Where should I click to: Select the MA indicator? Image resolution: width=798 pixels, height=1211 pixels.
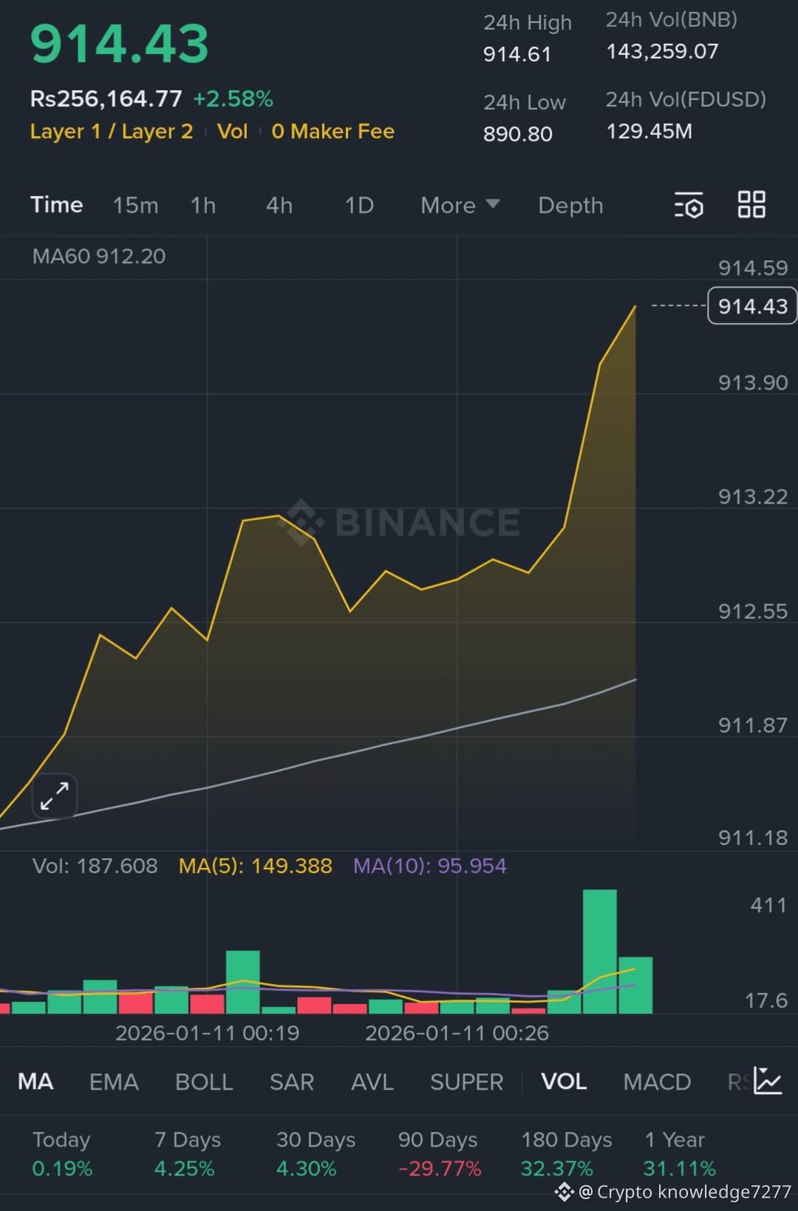click(35, 1082)
